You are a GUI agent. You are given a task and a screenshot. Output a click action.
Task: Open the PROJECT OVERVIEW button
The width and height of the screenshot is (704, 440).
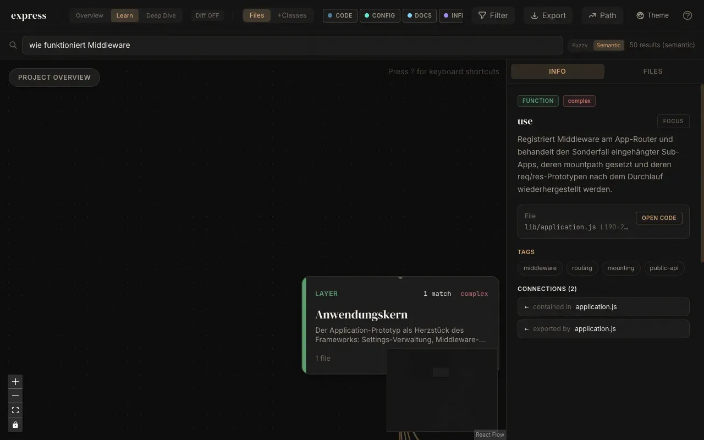coord(54,78)
